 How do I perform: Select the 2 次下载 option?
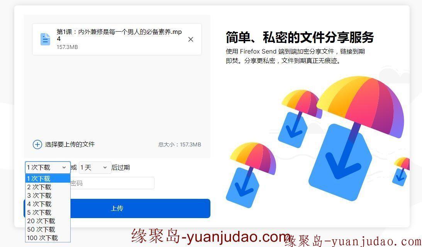click(47, 187)
